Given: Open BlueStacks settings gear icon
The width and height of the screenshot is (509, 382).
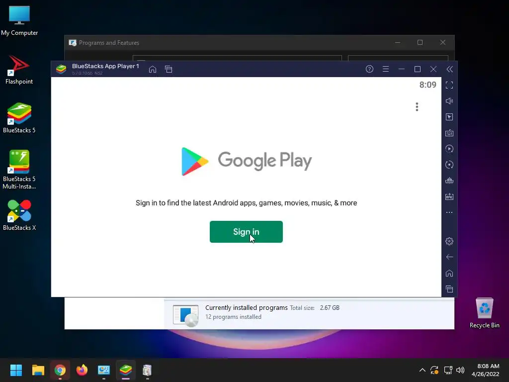Looking at the screenshot, I should pyautogui.click(x=449, y=241).
